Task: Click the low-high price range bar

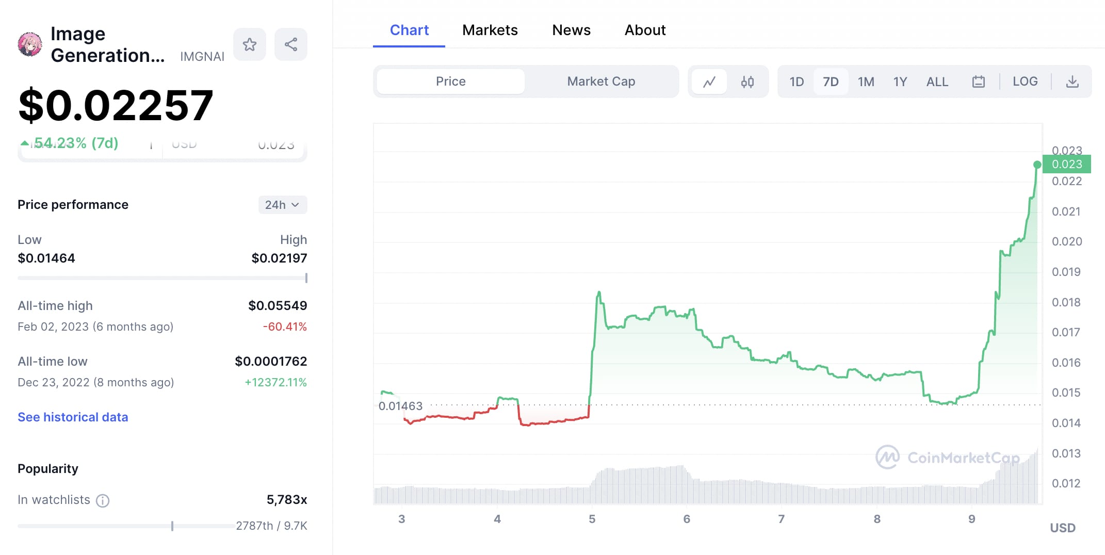Action: click(x=162, y=278)
